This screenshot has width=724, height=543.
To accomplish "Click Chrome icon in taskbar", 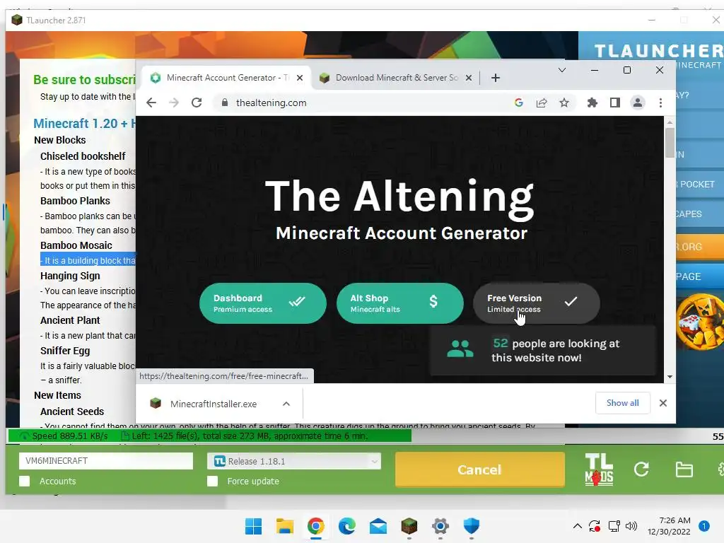I will tap(316, 526).
